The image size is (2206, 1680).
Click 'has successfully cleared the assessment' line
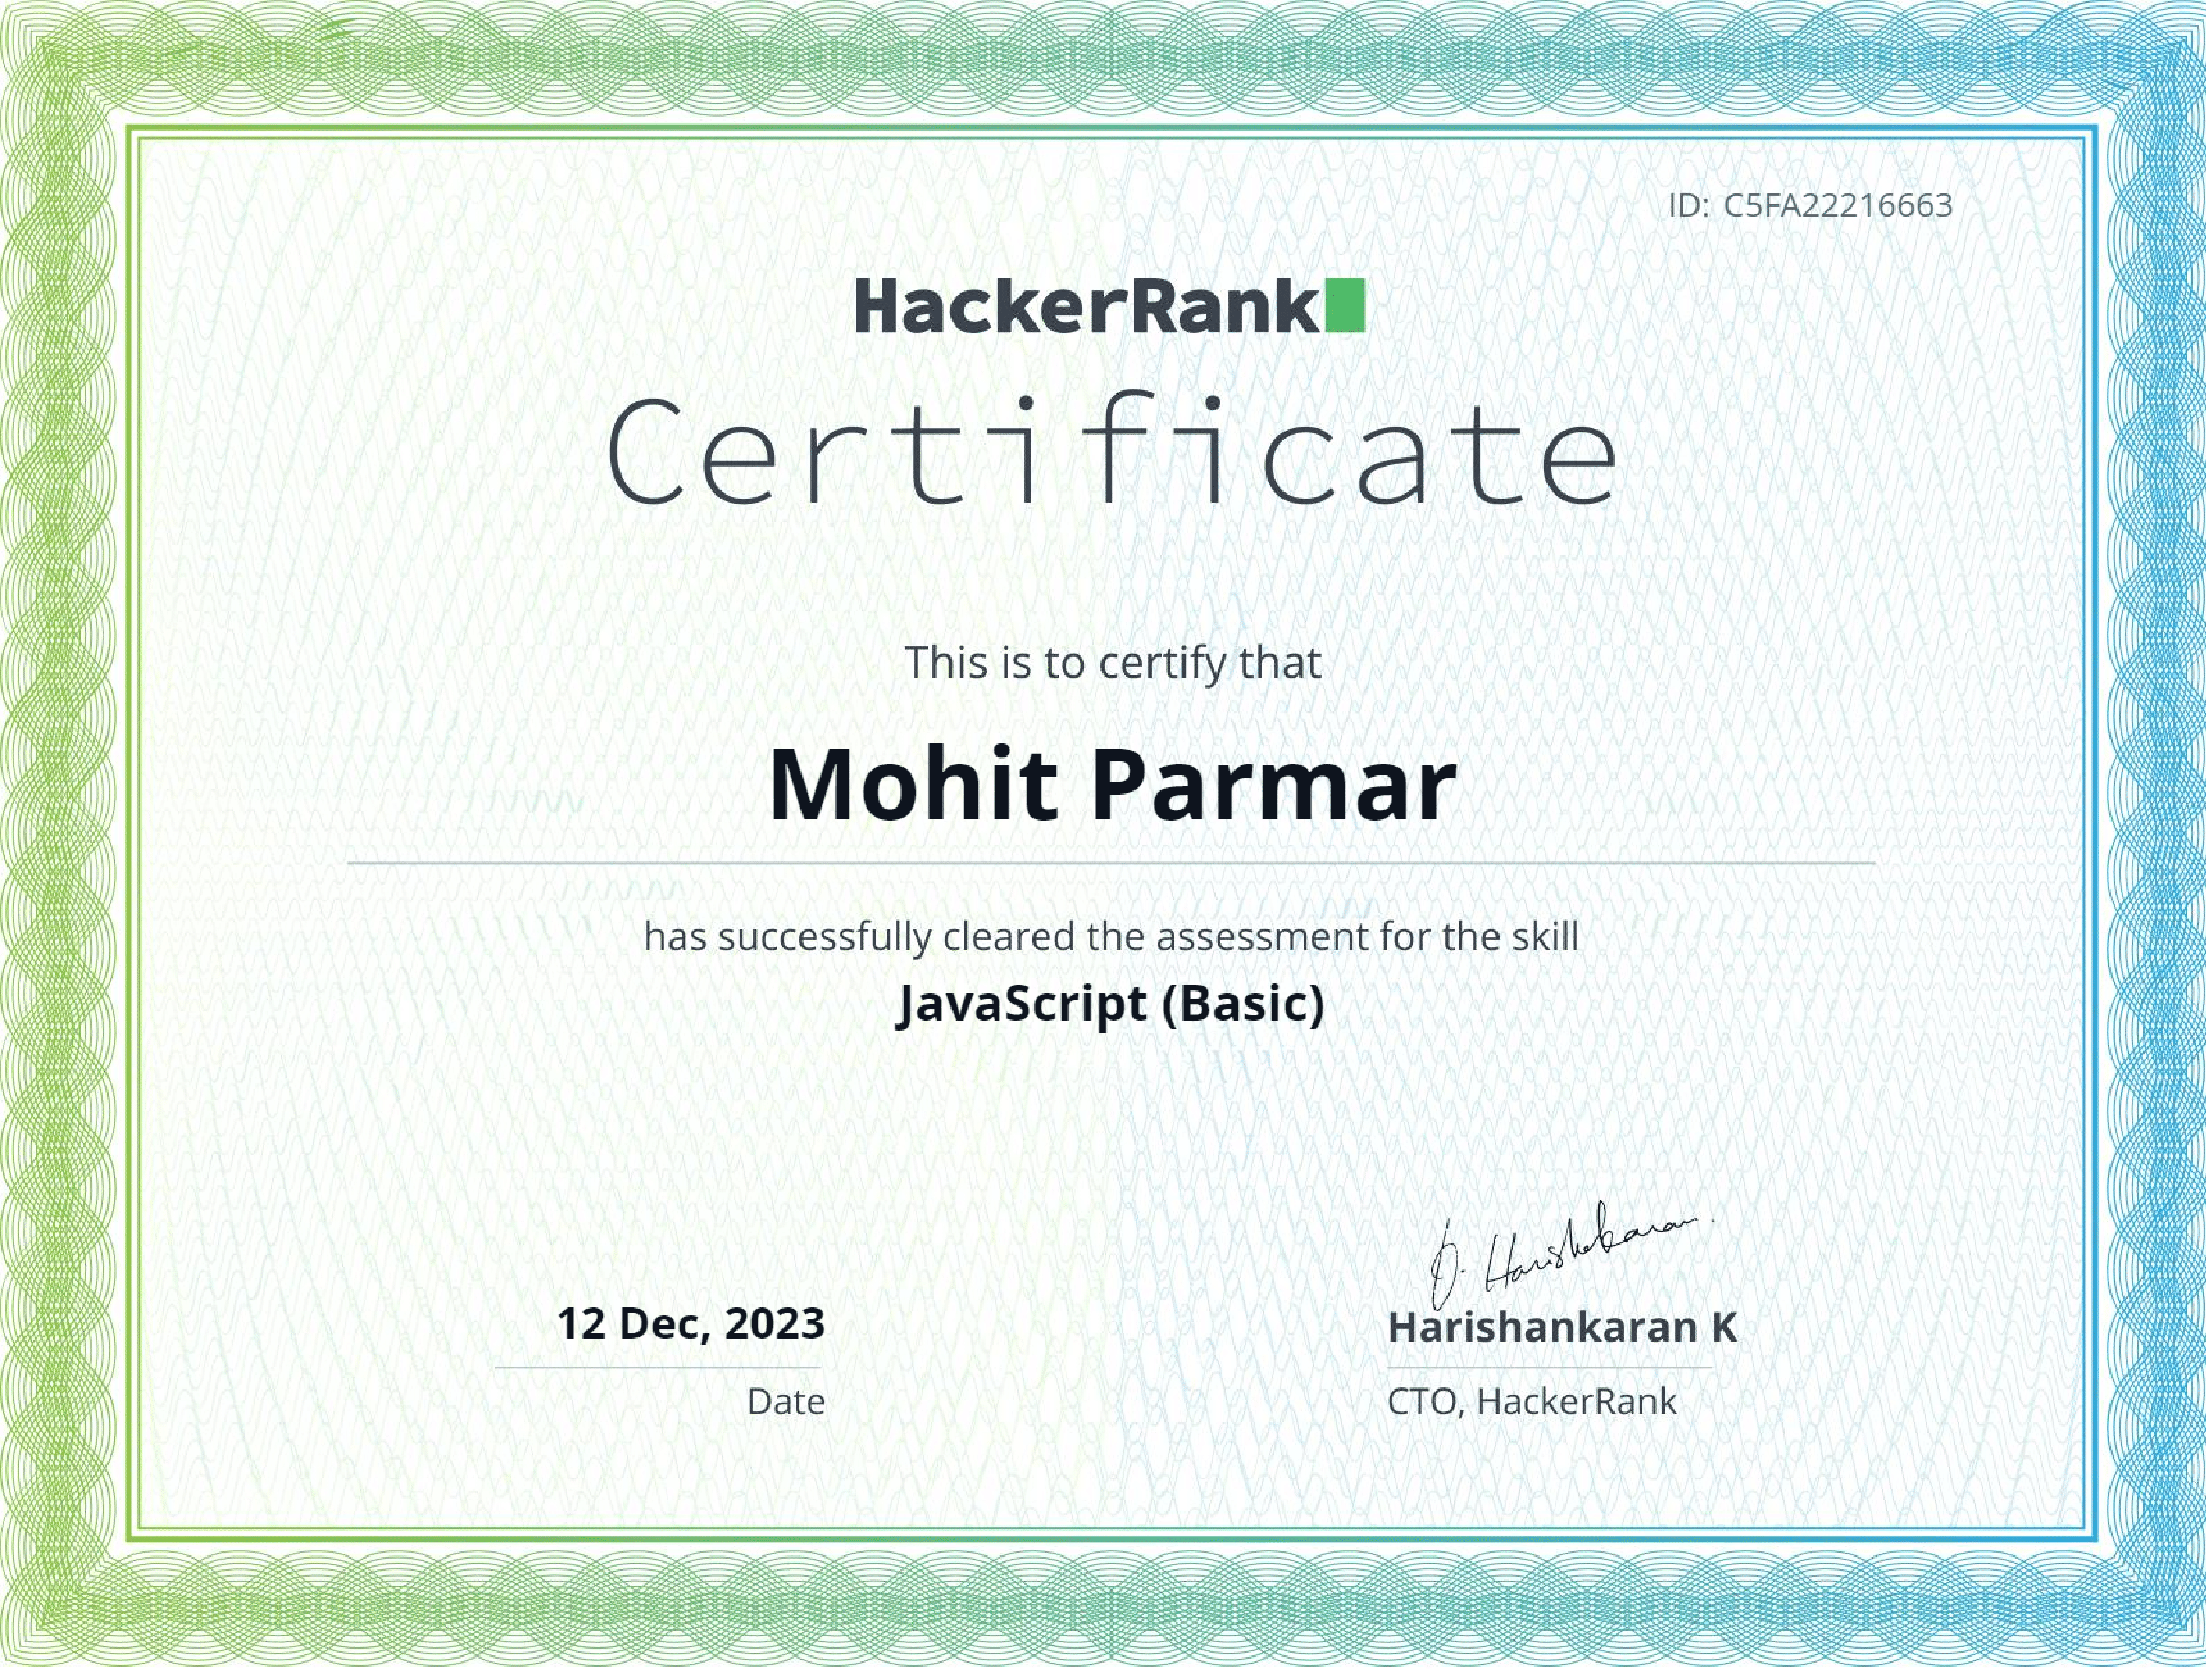point(1110,937)
